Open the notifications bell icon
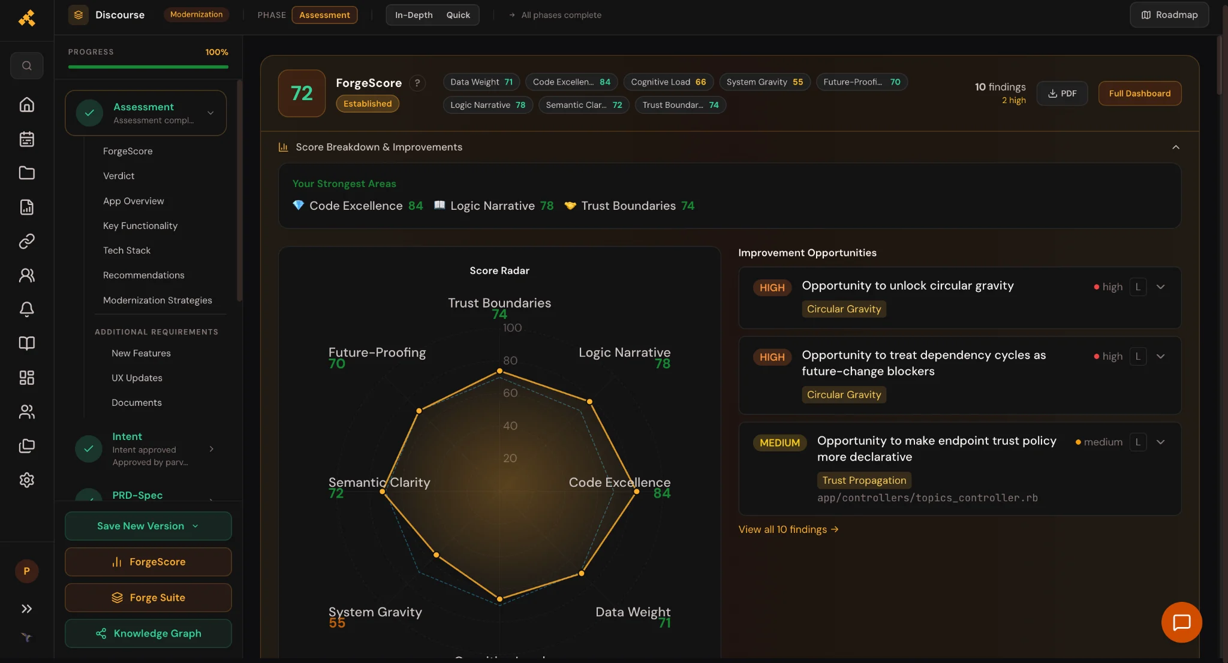The image size is (1228, 663). (x=26, y=309)
